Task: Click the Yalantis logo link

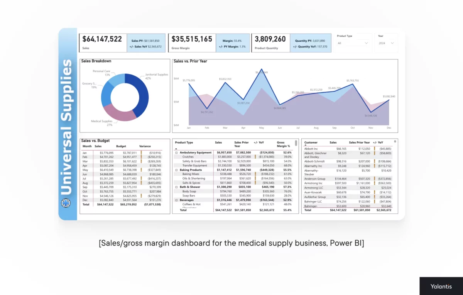Action: point(441,286)
